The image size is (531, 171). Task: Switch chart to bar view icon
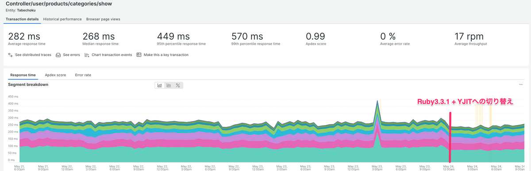(x=169, y=85)
